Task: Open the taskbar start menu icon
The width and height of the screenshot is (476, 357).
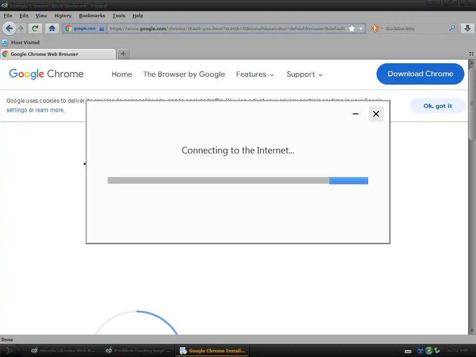Action: pyautogui.click(x=10, y=350)
